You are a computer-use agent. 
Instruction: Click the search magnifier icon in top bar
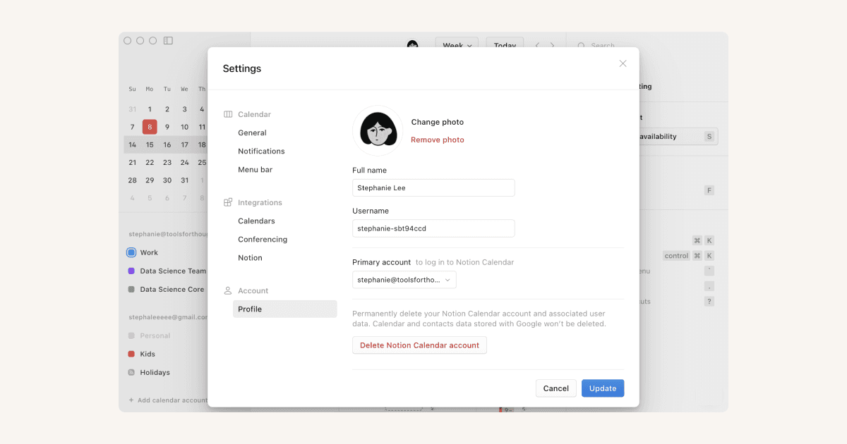(x=582, y=45)
